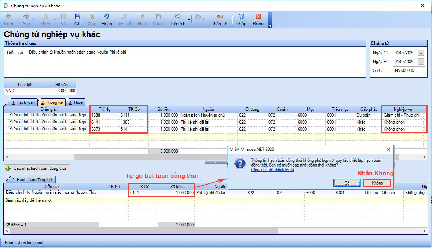Click the VND currency cell
This screenshot has height=248, width=432.
(25, 91)
